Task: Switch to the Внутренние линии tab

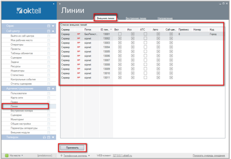Action: pyautogui.click(x=136, y=18)
